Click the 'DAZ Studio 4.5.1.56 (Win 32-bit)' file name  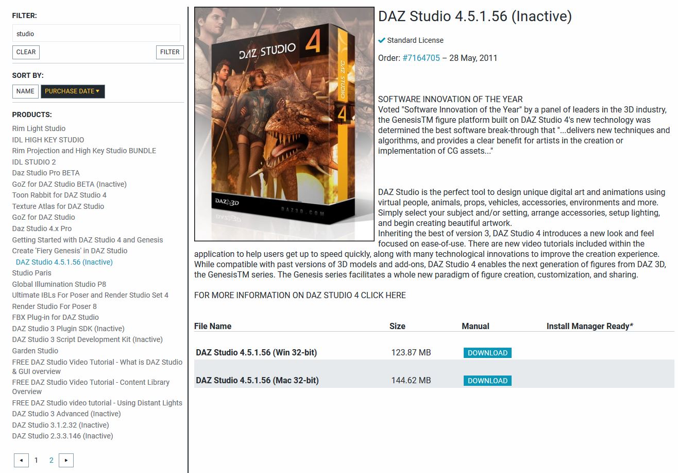click(x=256, y=353)
